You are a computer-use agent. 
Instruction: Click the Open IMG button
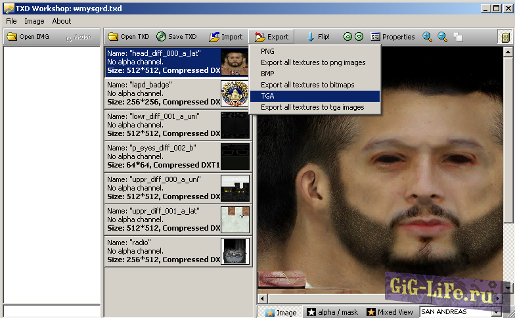pyautogui.click(x=30, y=37)
